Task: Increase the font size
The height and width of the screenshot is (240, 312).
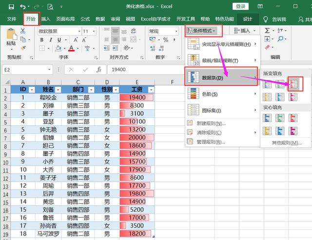Action: point(76,40)
